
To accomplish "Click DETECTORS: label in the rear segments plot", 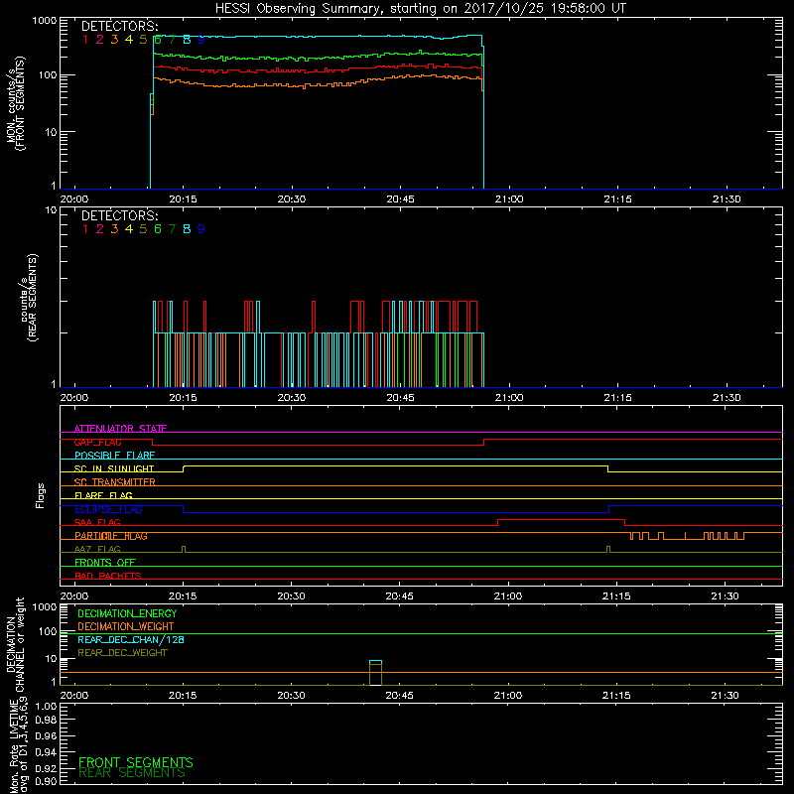I will point(119,216).
